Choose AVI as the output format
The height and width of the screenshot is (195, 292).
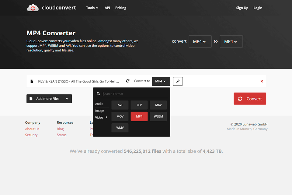pos(120,105)
